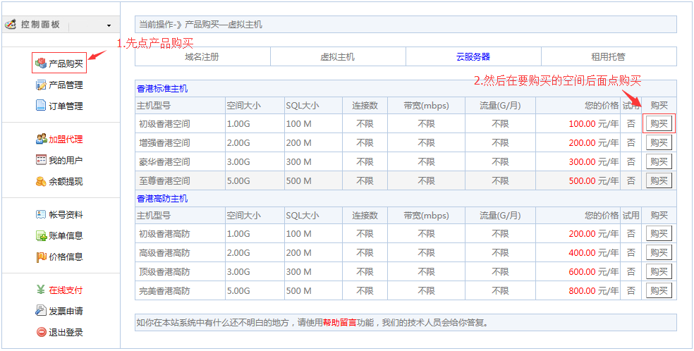Viewport: 694px width, 351px height.
Task: Click the 订单管理 document icon
Action: 41,106
